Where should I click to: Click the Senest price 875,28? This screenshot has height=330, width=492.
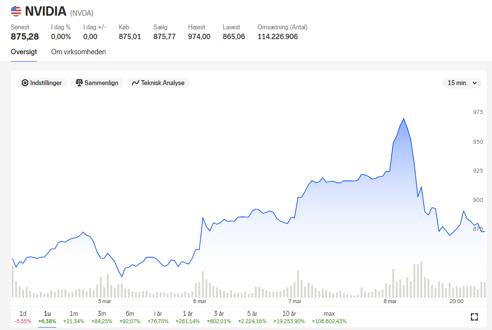(x=25, y=37)
